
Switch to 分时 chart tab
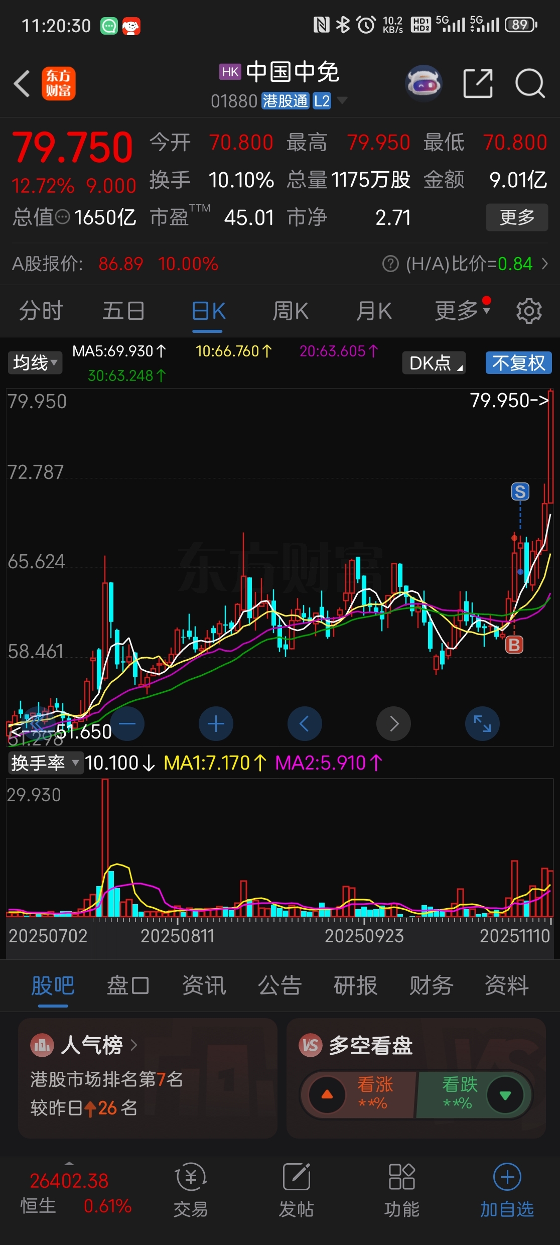point(41,311)
